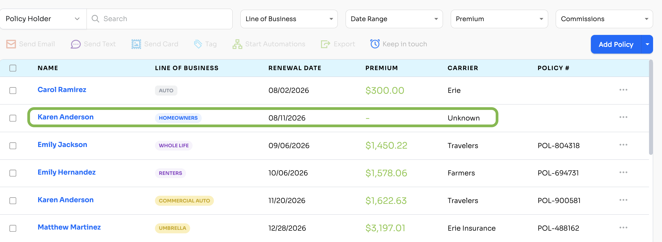Screen dimensions: 662x242
Task: Click the Send Email envelope icon
Action: [11, 44]
